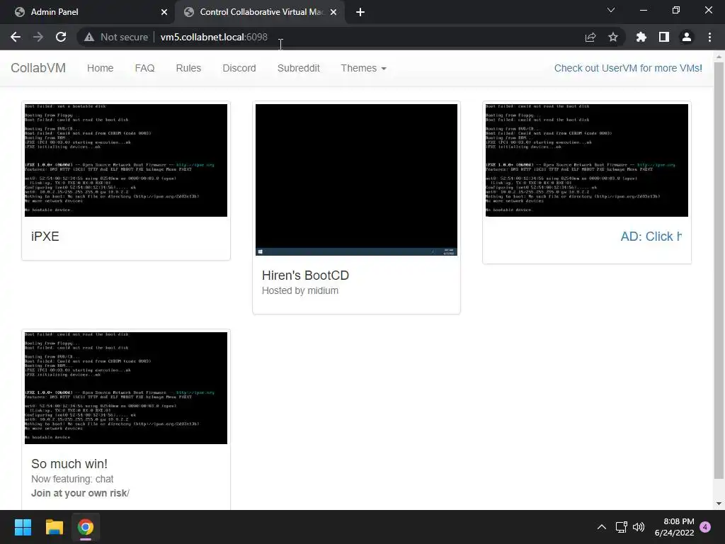The width and height of the screenshot is (725, 544).
Task: Reload the current page
Action: click(x=61, y=37)
